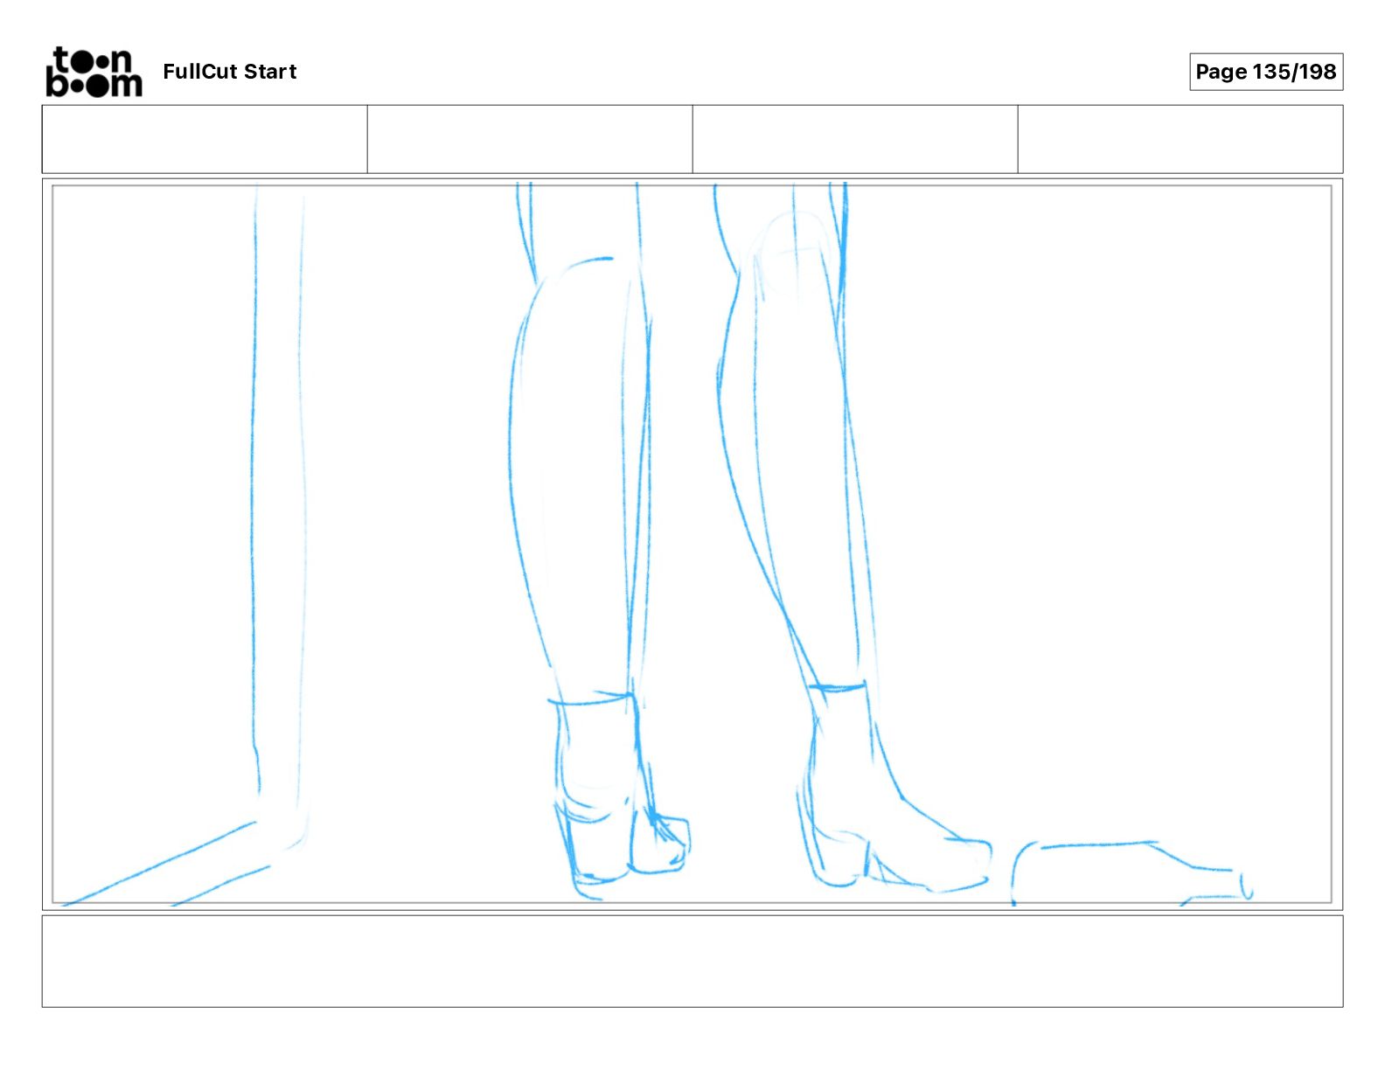Click the left high-heeled shoe drawing
Viewport: 1385px width, 1070px height.
click(x=619, y=796)
